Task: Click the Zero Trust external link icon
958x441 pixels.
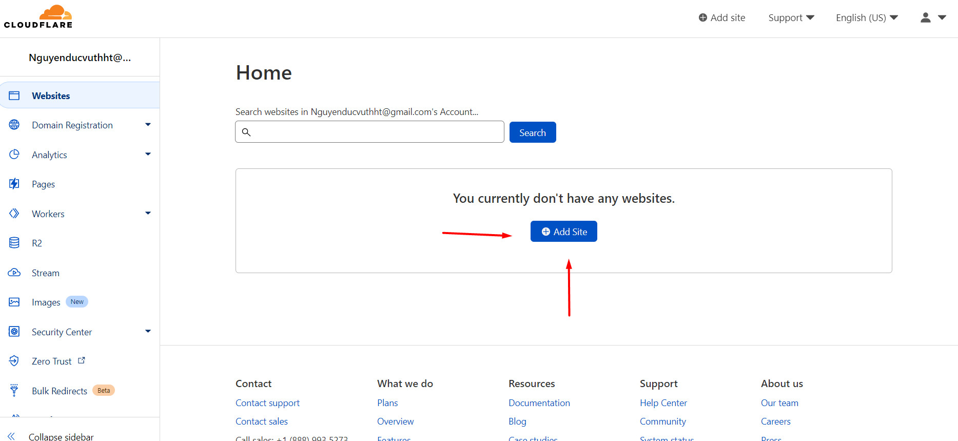Action: click(x=82, y=360)
